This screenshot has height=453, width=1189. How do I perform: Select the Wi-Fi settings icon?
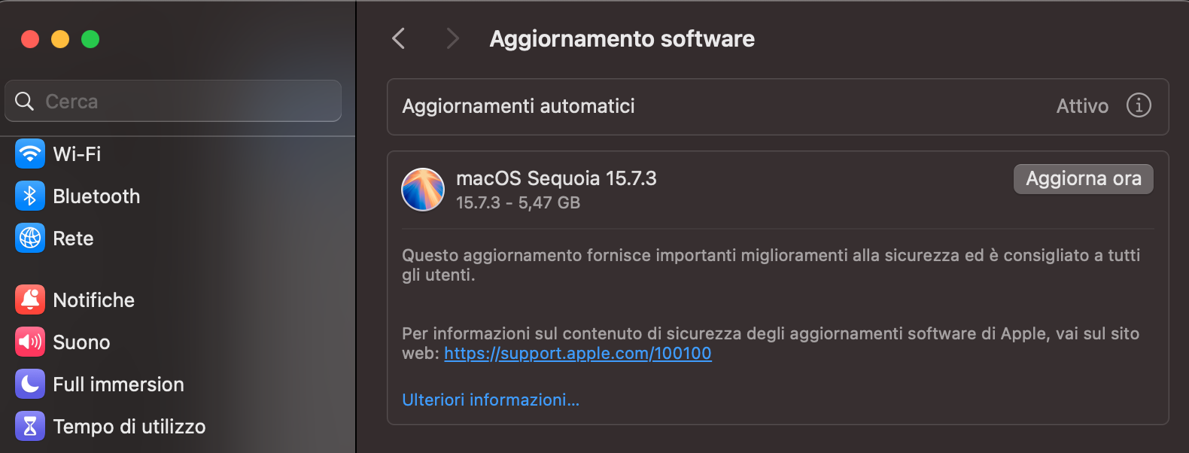click(29, 154)
